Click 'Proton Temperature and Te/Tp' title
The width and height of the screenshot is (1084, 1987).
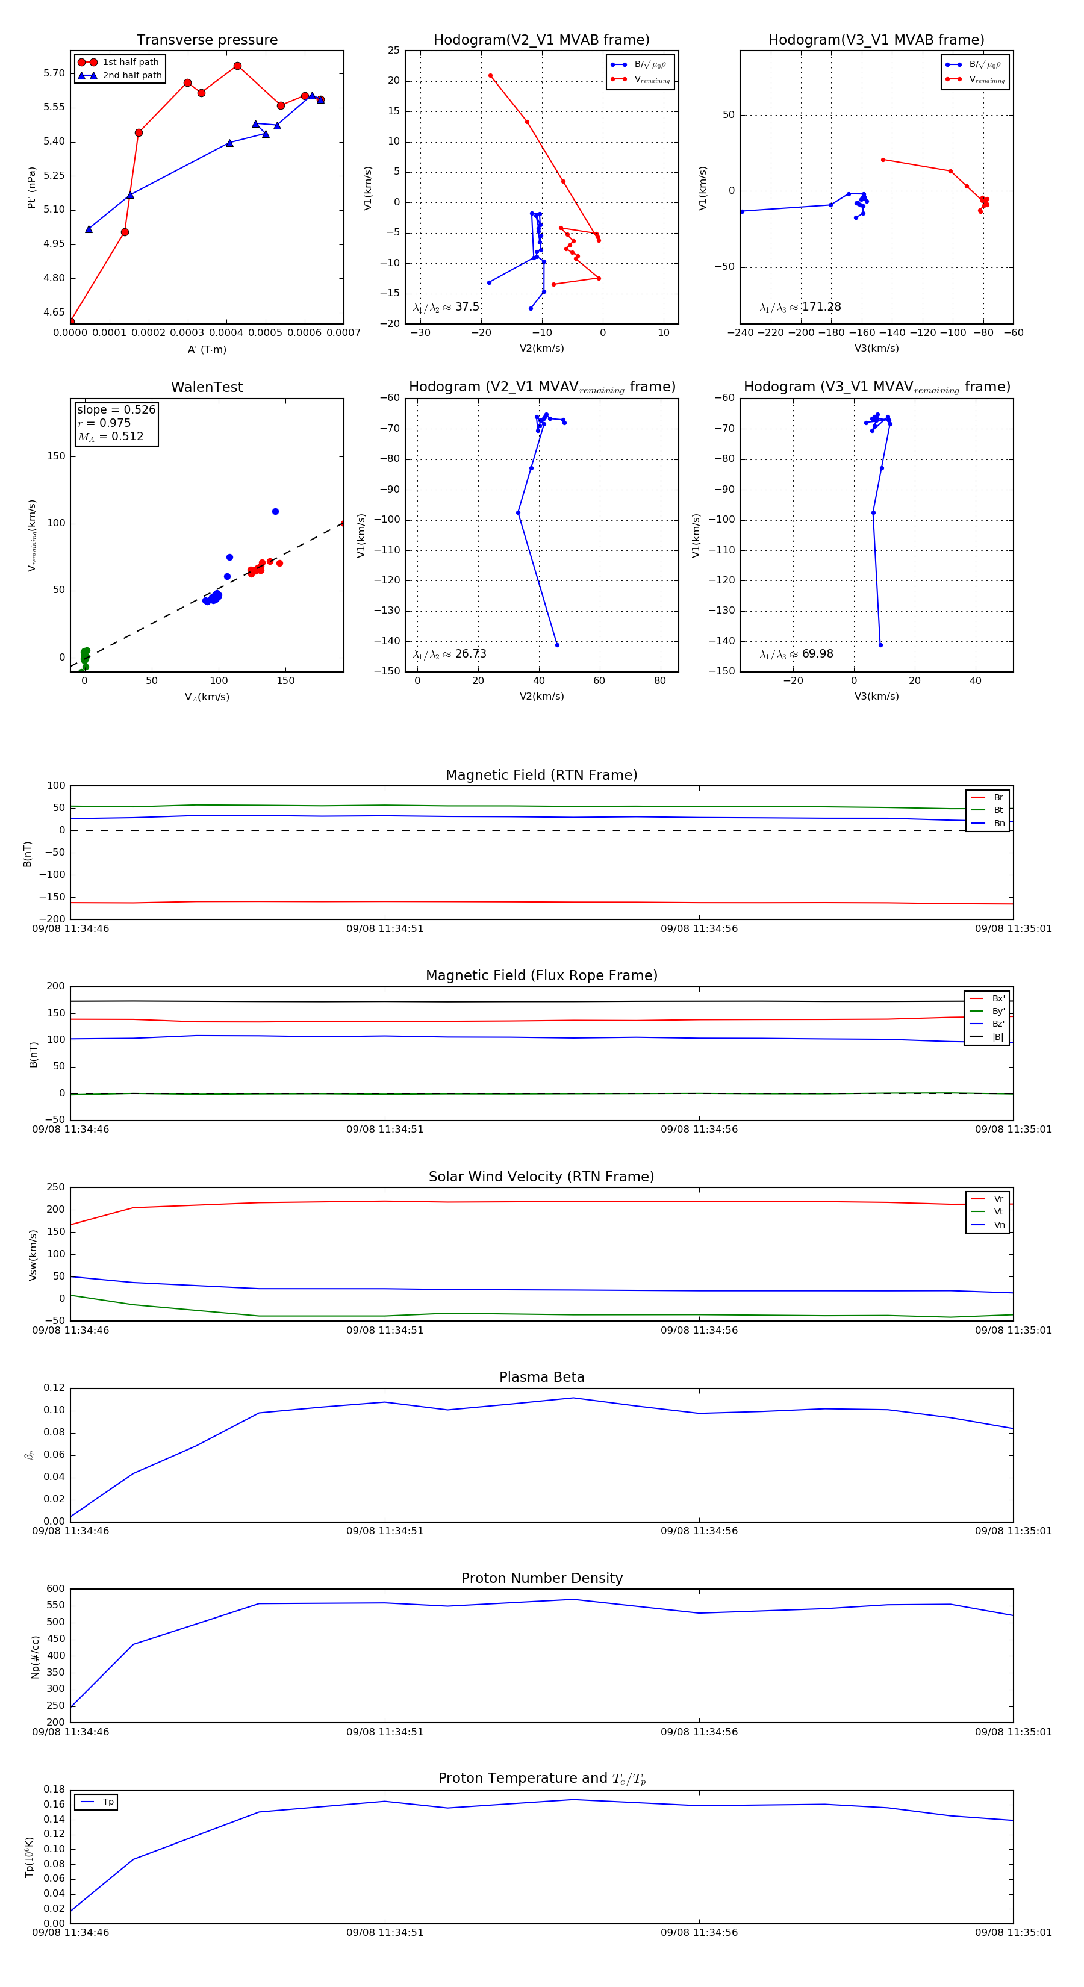click(x=541, y=1779)
